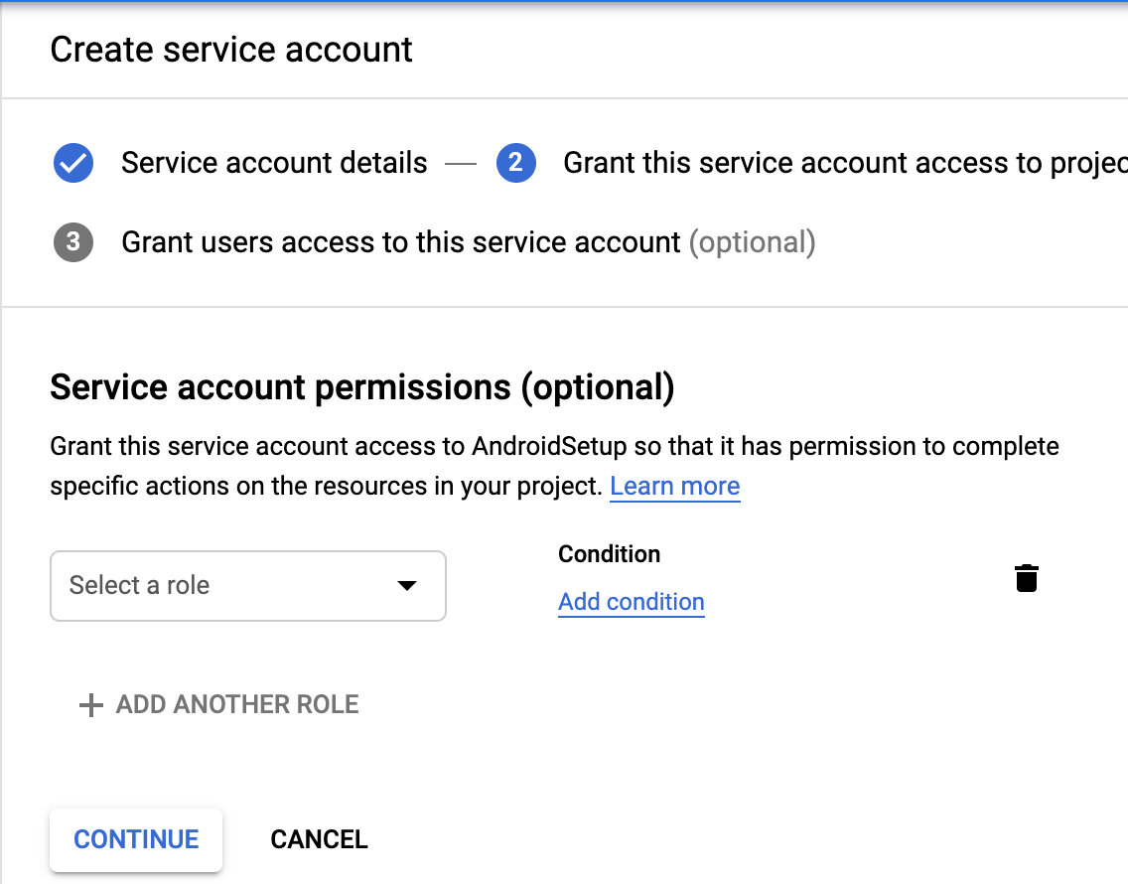The width and height of the screenshot is (1128, 884).
Task: Delete the role row with trash icon
Action: (x=1027, y=578)
